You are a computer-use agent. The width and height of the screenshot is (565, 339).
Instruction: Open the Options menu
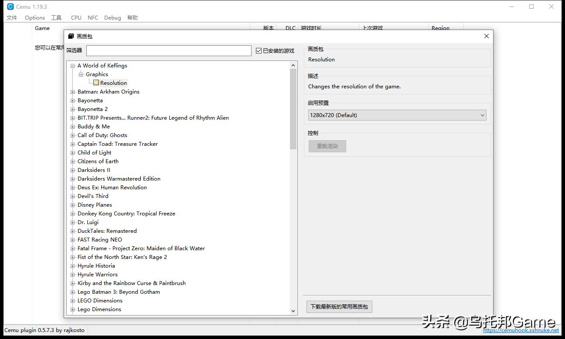[35, 18]
